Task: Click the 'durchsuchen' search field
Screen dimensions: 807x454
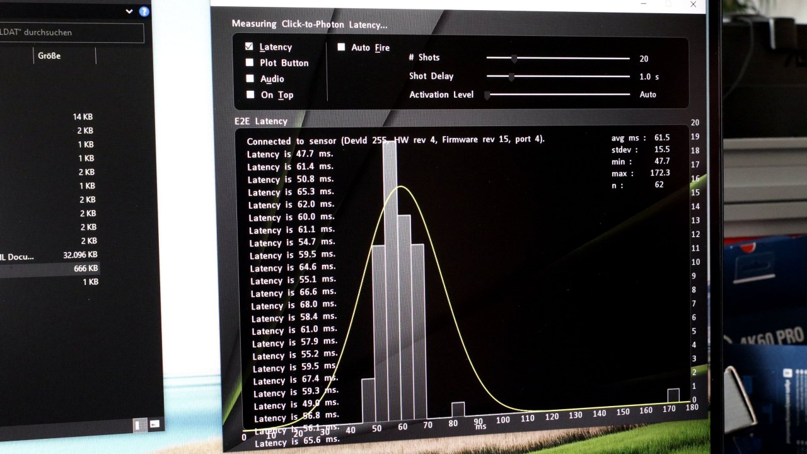Action: click(x=72, y=33)
